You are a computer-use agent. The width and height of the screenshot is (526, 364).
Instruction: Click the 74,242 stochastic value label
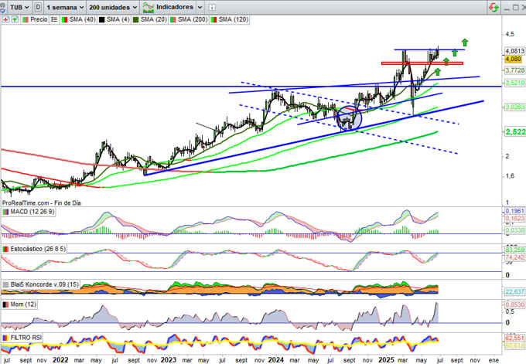(514, 257)
